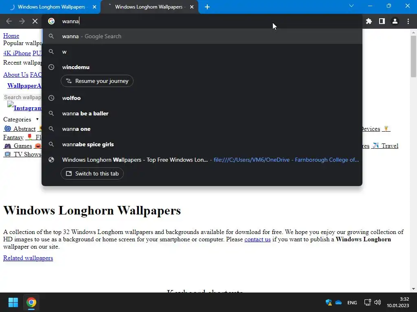Screen dimensions: 417x312
Task: Click the contact us link
Action: pos(257,239)
